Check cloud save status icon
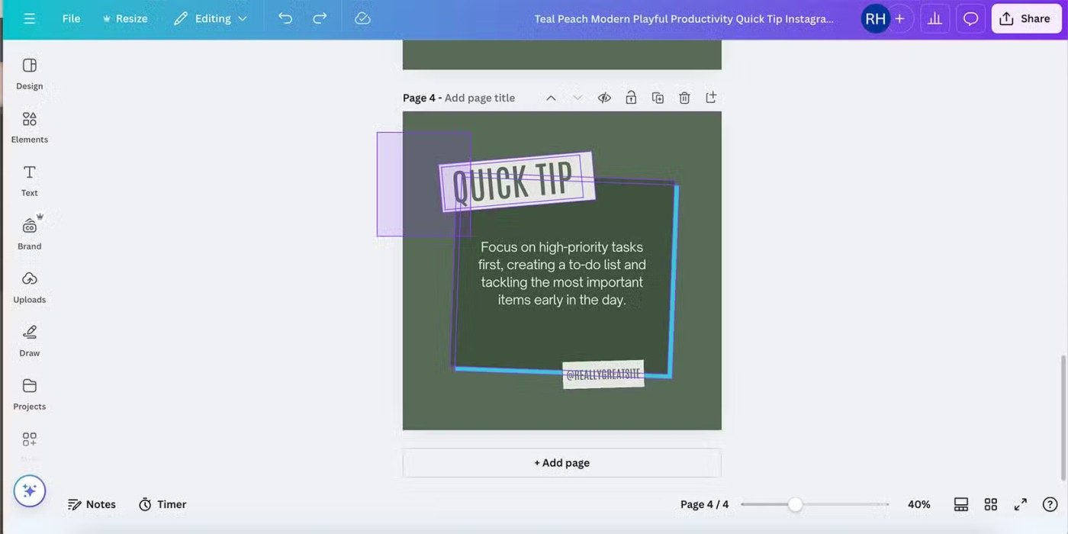This screenshot has width=1068, height=534. point(363,18)
